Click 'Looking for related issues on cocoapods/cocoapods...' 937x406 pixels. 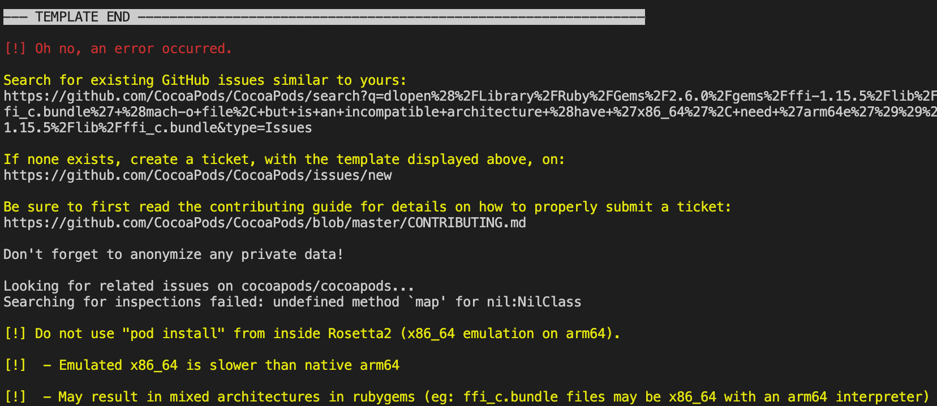click(x=209, y=286)
